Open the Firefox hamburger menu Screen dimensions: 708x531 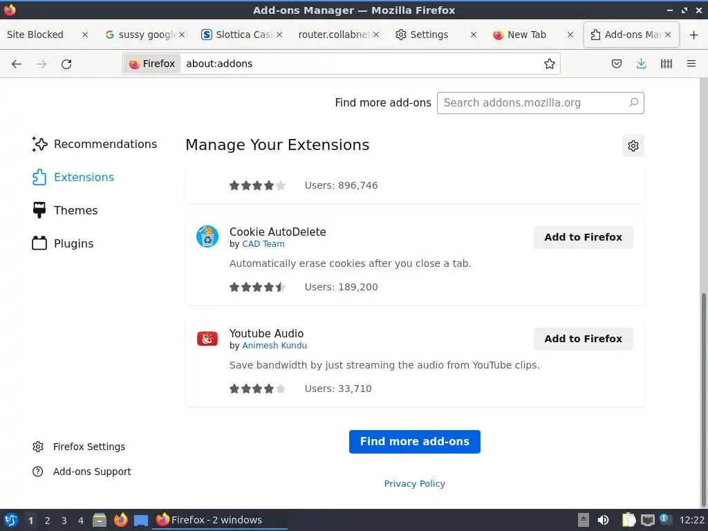[x=691, y=64]
